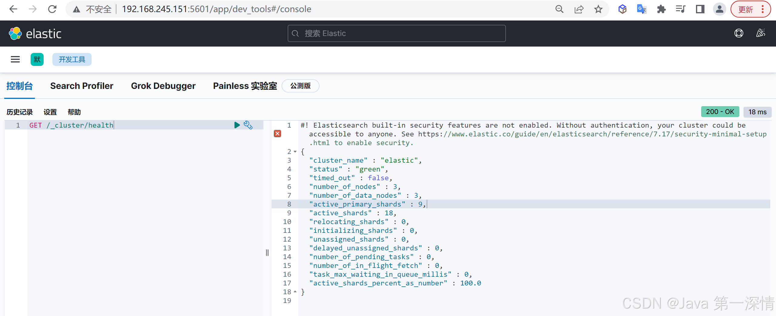Open the blue cube extension icon

click(x=623, y=9)
